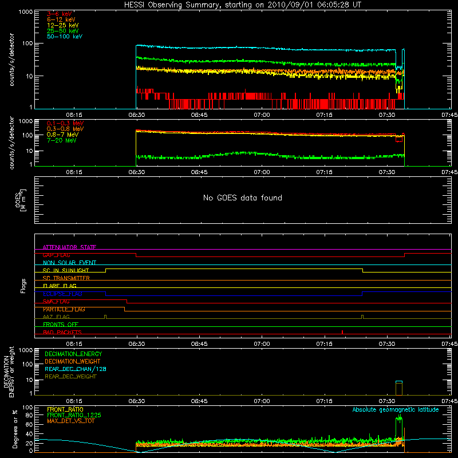Click the Flags panel axis title
This screenshot has width=458, height=458.
pyautogui.click(x=23, y=286)
